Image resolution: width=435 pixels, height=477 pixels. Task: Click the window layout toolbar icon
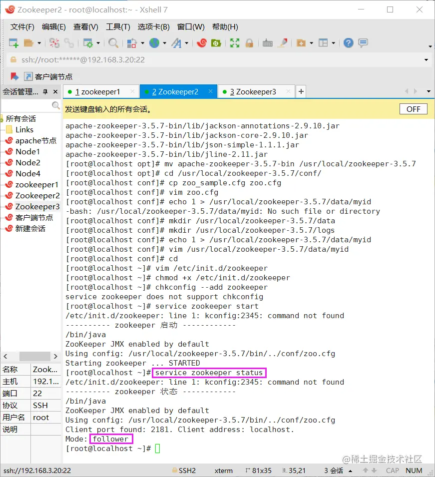click(323, 43)
